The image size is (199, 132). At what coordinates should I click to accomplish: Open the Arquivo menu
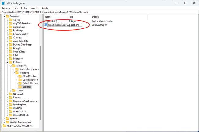click(x=6, y=8)
